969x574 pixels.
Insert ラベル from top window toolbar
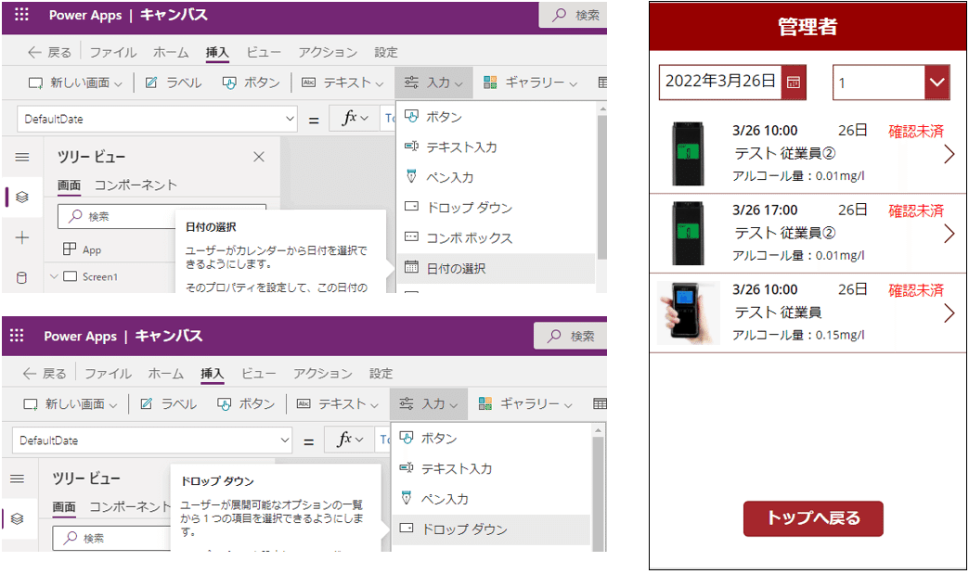coord(173,83)
